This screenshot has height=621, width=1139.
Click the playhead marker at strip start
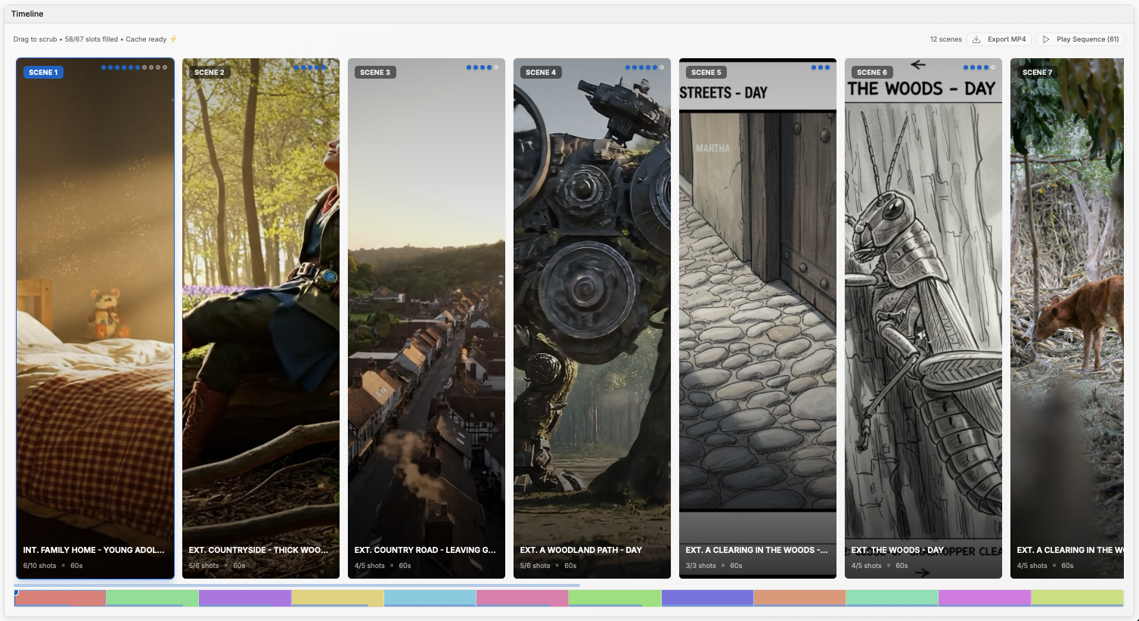pyautogui.click(x=16, y=592)
